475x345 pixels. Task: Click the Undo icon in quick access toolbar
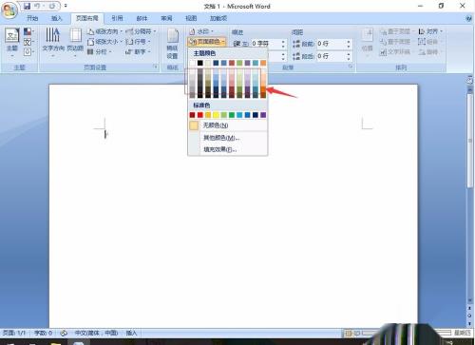click(x=38, y=6)
